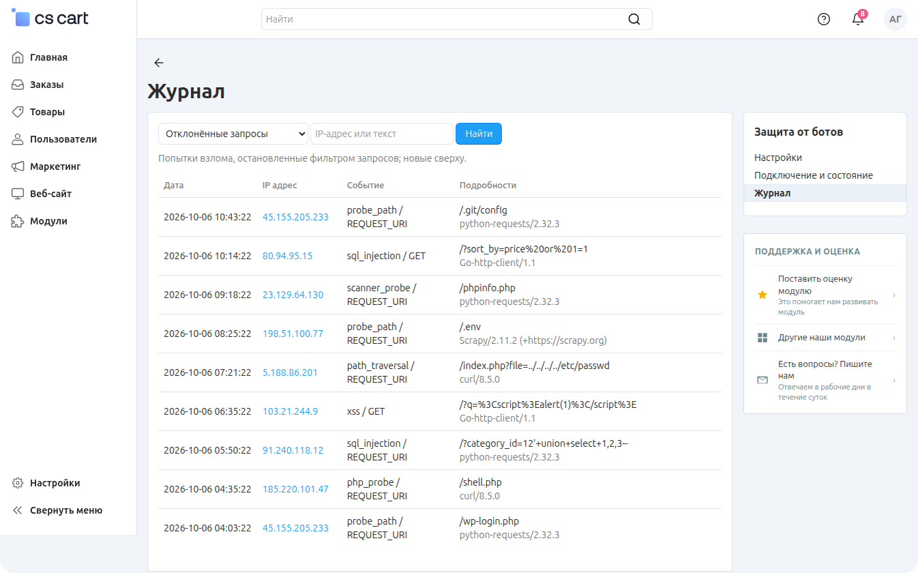Click the Настройки gear icon
This screenshot has width=918, height=573.
18,483
